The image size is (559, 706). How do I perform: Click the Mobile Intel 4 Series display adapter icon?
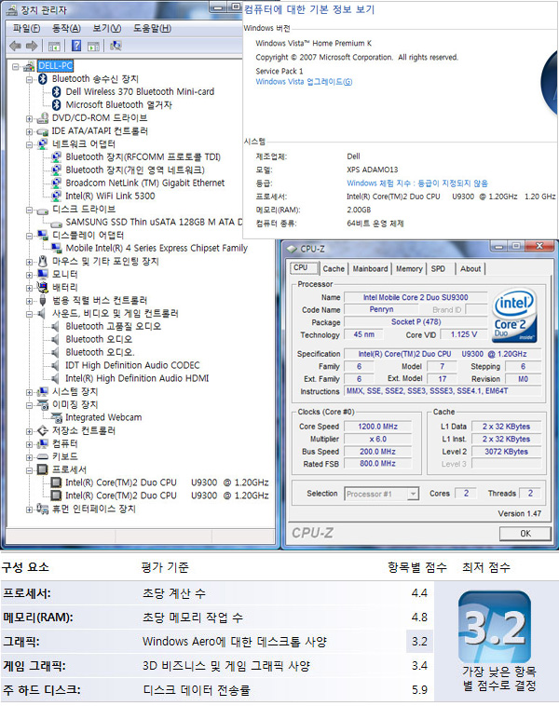click(56, 248)
